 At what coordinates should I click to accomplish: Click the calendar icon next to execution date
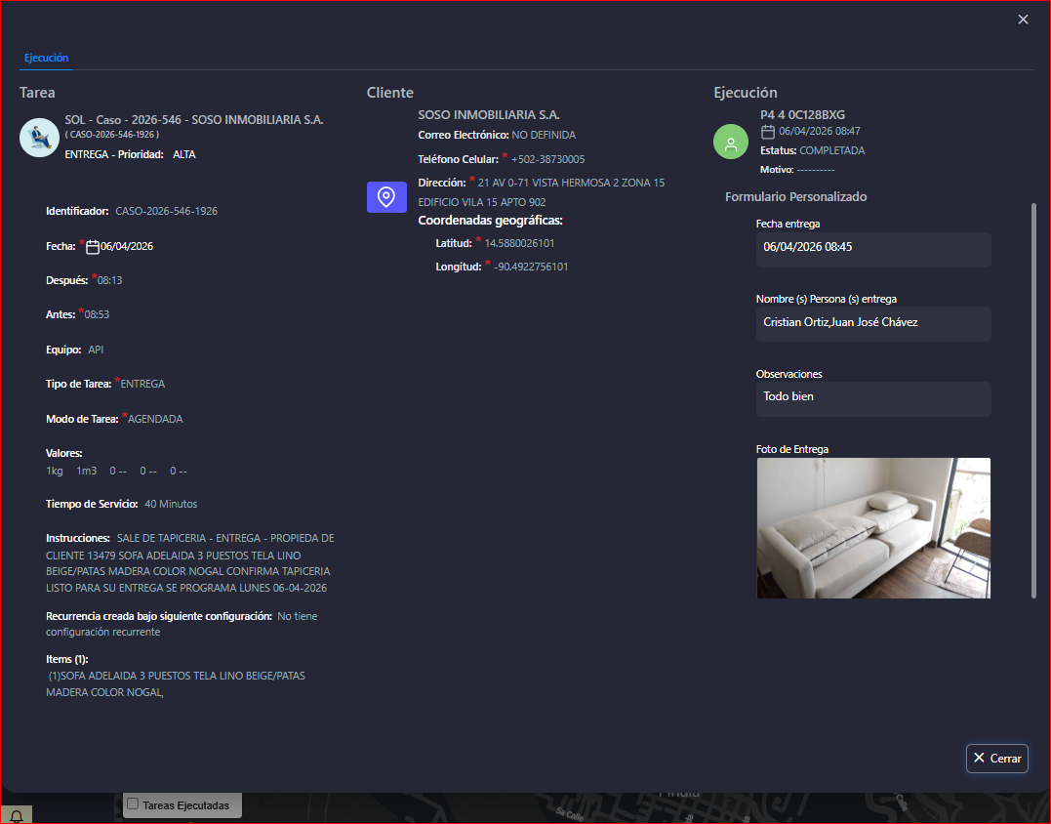coord(768,132)
